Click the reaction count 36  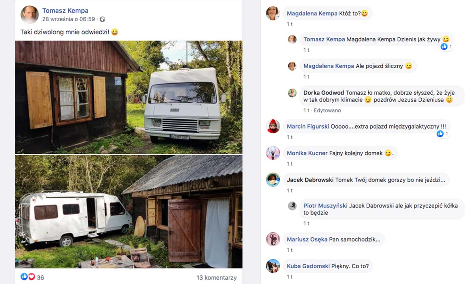point(40,278)
